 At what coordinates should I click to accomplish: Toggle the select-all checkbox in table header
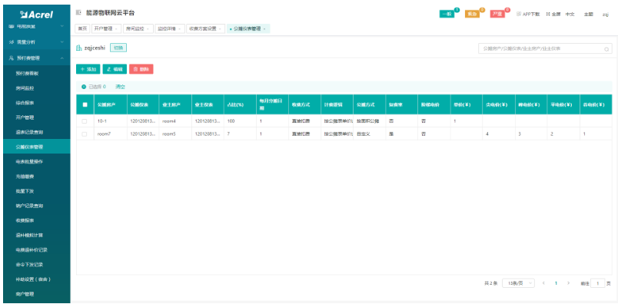85,104
